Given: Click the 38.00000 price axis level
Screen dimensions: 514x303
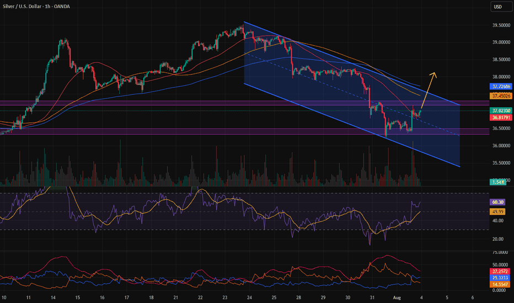Looking at the screenshot, I should tap(501, 77).
